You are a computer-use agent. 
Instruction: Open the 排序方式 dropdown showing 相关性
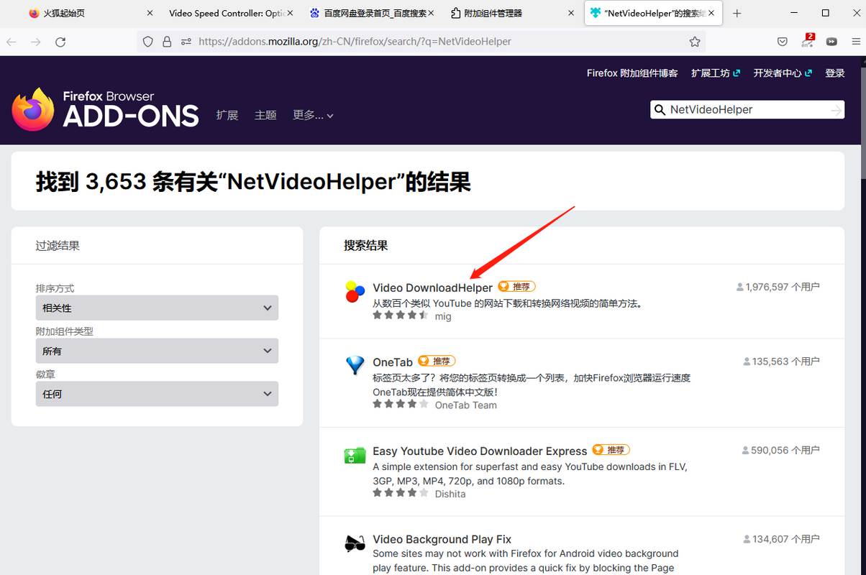(157, 308)
